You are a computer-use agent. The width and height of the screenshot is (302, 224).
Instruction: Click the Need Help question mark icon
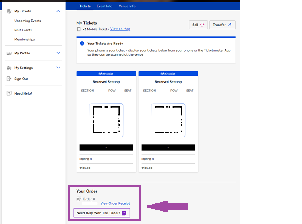pyautogui.click(x=9, y=93)
